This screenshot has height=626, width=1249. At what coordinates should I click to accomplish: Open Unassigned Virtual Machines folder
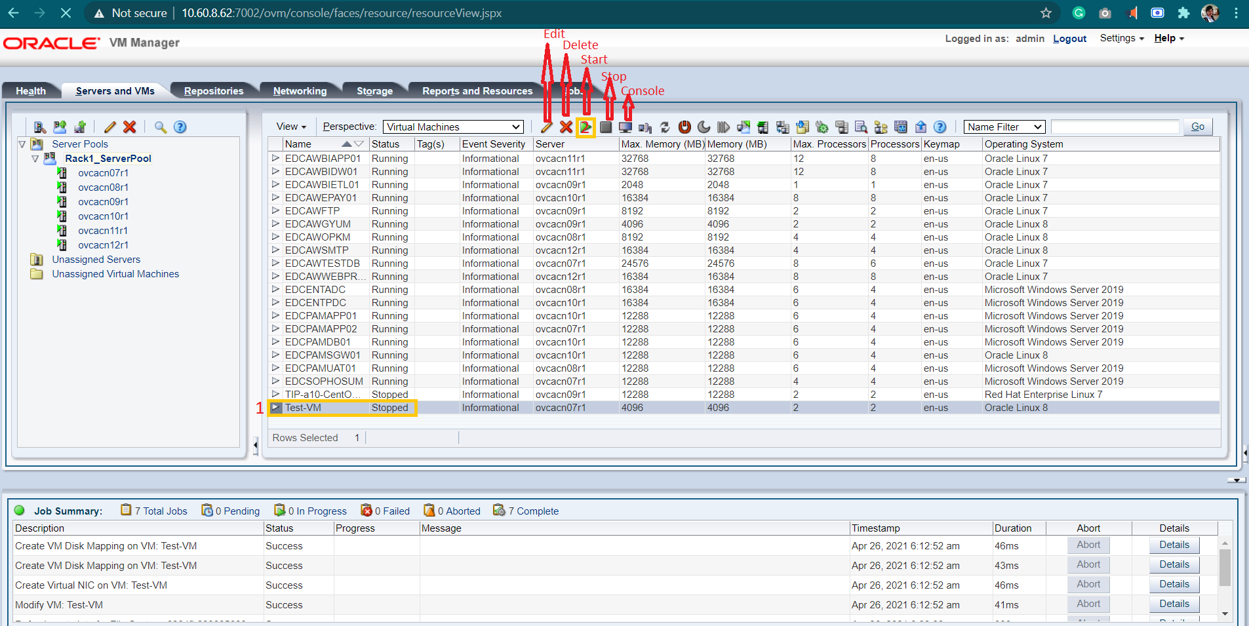pyautogui.click(x=115, y=274)
